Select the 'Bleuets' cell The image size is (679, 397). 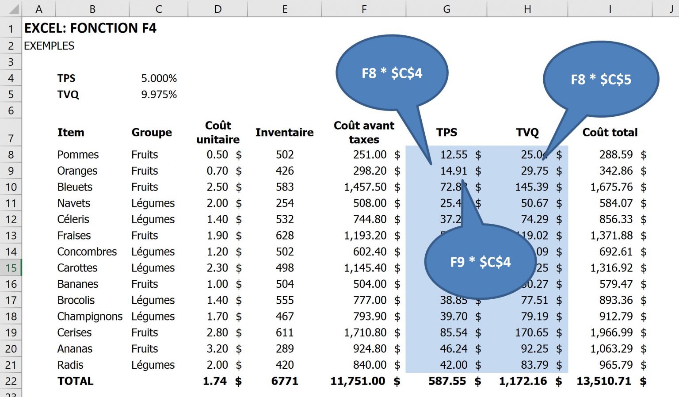[x=92, y=187]
